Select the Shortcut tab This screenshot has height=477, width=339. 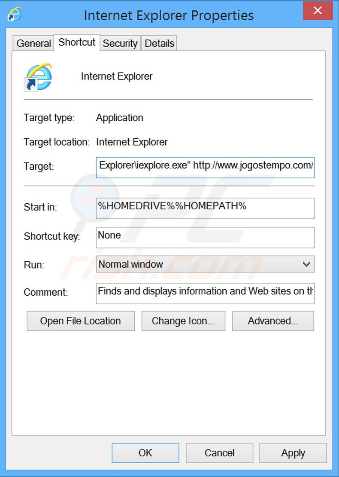77,42
